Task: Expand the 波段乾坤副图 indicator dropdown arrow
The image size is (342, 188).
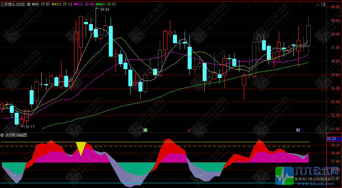Action: tap(2, 135)
